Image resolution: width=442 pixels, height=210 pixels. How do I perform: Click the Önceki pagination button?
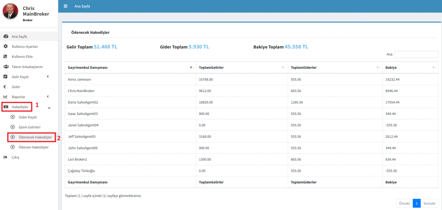pyautogui.click(x=404, y=203)
